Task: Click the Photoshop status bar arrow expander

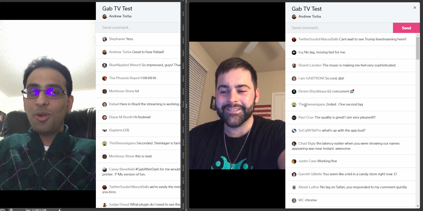Action: tap(59, 210)
